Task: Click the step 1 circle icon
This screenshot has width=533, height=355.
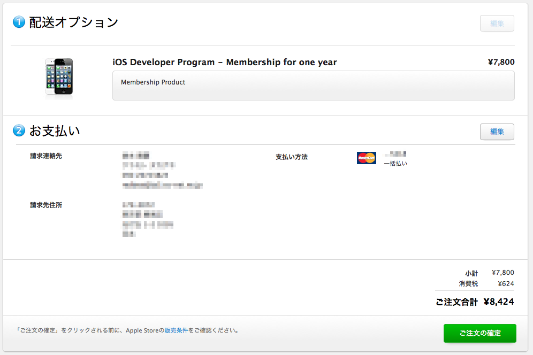Action: pos(19,22)
